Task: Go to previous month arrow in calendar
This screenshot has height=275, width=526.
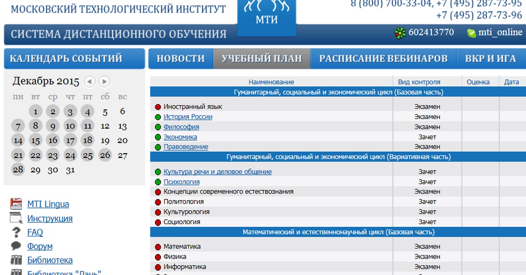Action: click(x=89, y=81)
